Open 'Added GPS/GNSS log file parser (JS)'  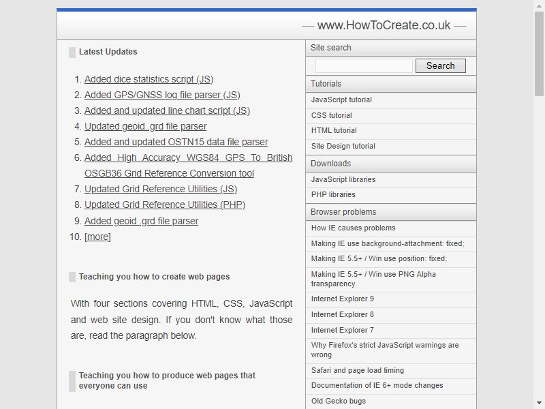(x=162, y=95)
